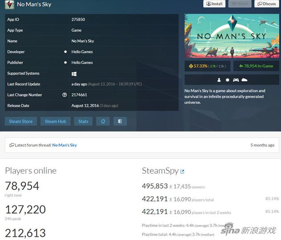This screenshot has width=281, height=240.
Task: Click the Install button
Action: tap(215, 4)
